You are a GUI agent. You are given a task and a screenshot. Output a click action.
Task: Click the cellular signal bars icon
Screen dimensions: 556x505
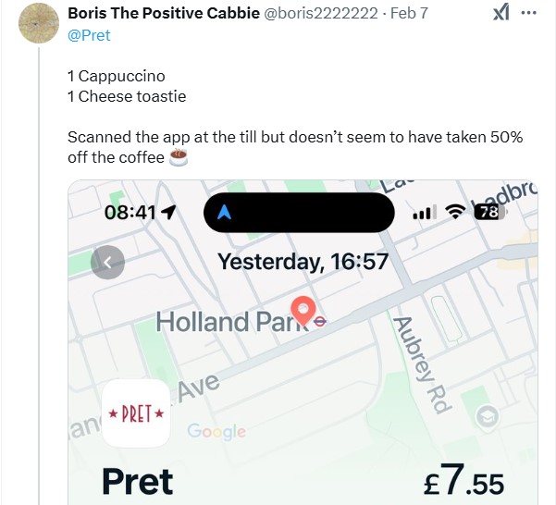[x=424, y=213]
